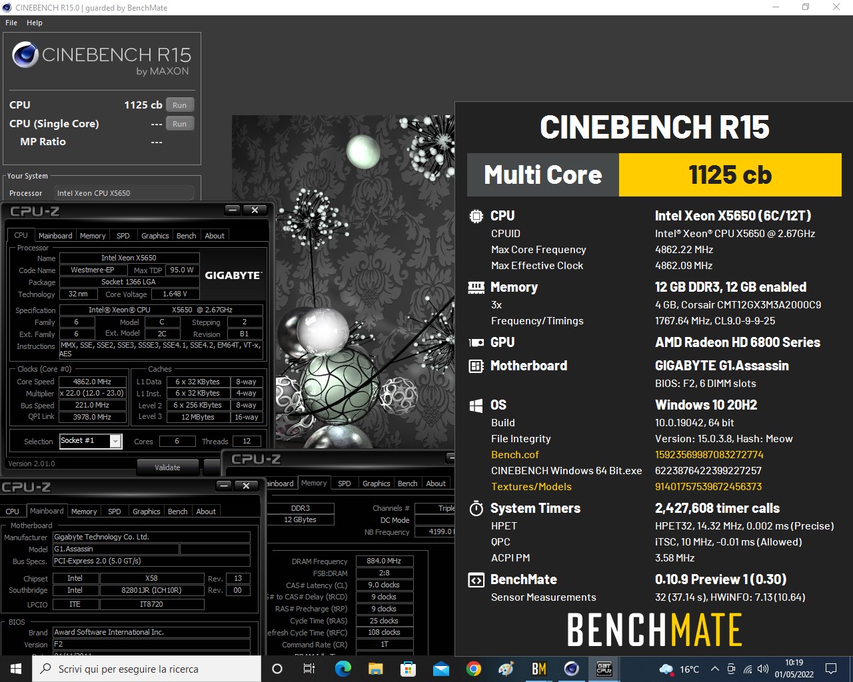Click 'Max Core Frequency' value 4862.22 MHz
This screenshot has width=853, height=682.
[684, 250]
